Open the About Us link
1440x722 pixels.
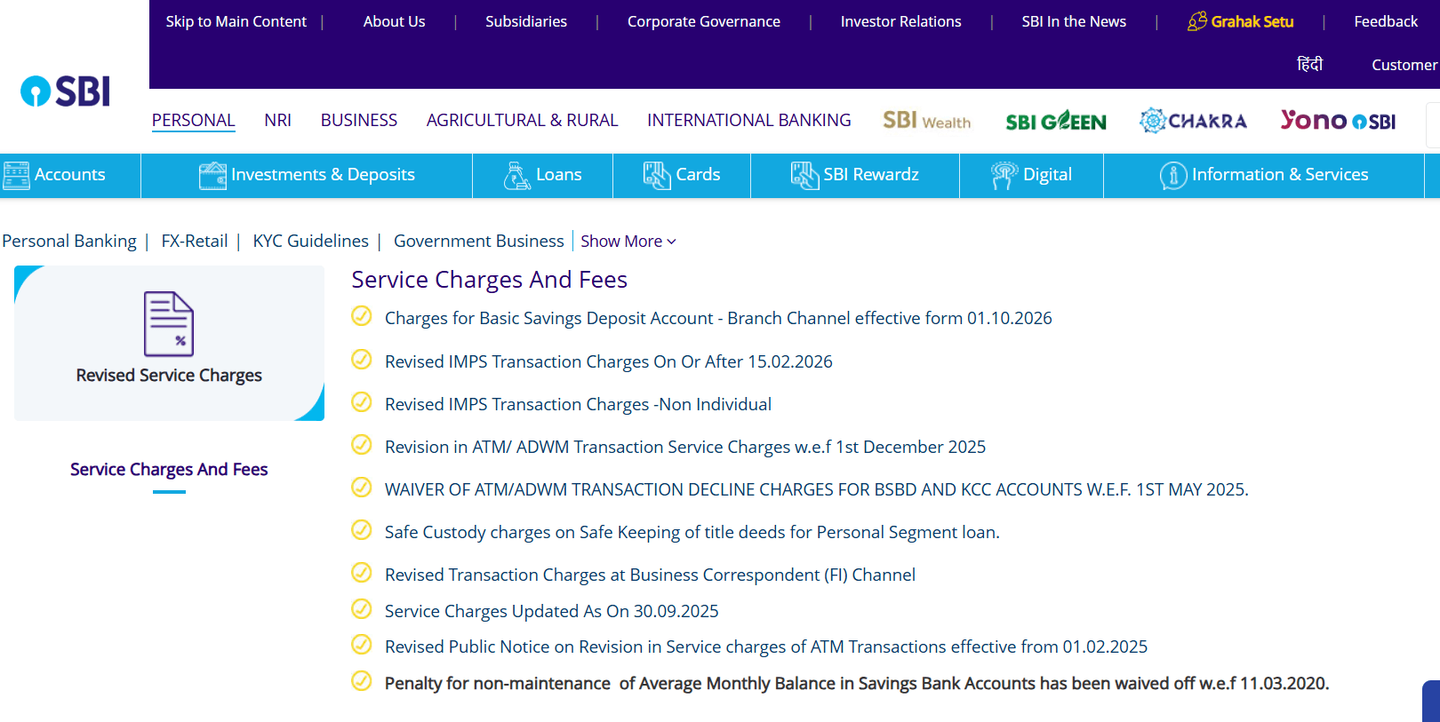pos(395,21)
